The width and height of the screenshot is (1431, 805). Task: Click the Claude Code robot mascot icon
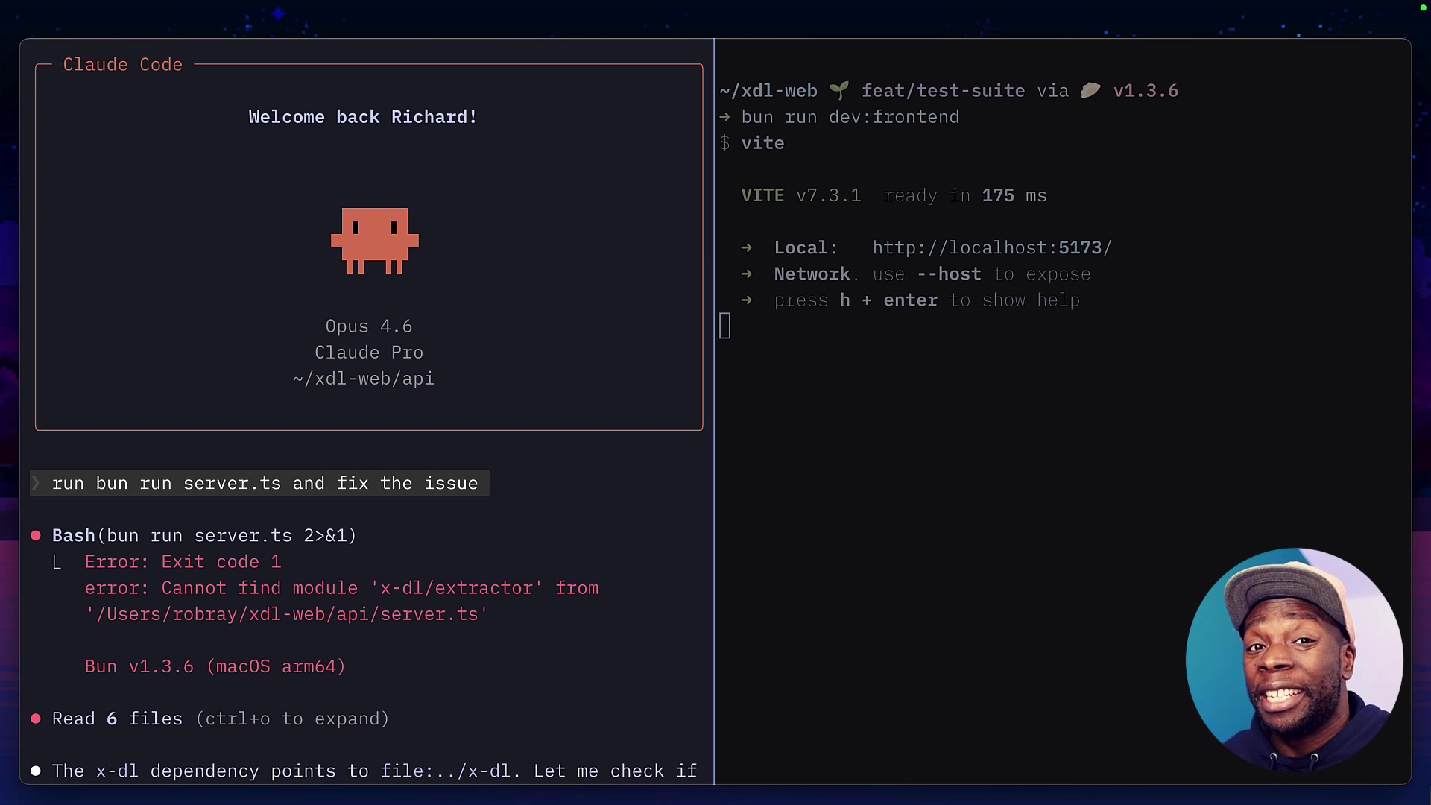[x=374, y=241]
